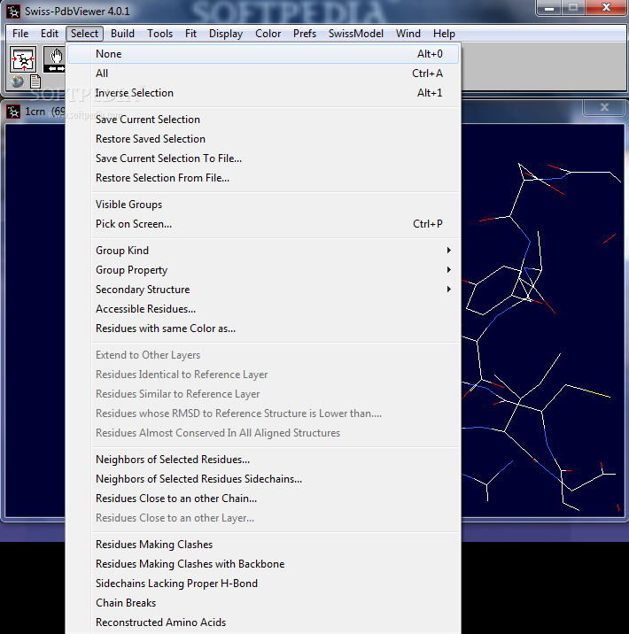Choose Pick on Screen...
This screenshot has width=629, height=634.
point(263,224)
